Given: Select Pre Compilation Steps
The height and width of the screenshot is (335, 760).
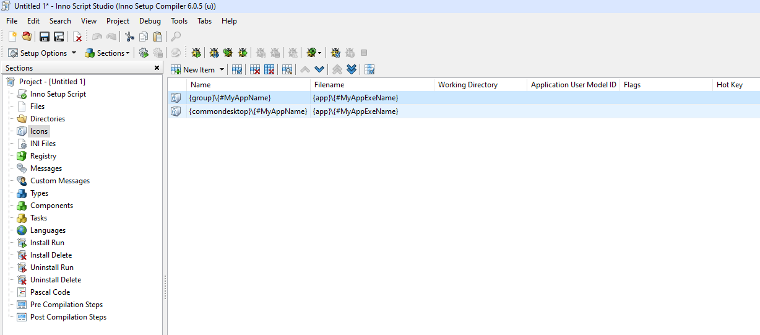Looking at the screenshot, I should 66,305.
